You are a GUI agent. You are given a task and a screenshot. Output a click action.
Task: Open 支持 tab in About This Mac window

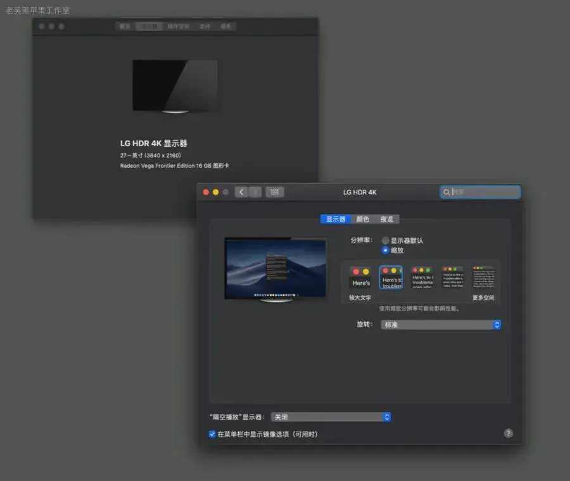205,26
